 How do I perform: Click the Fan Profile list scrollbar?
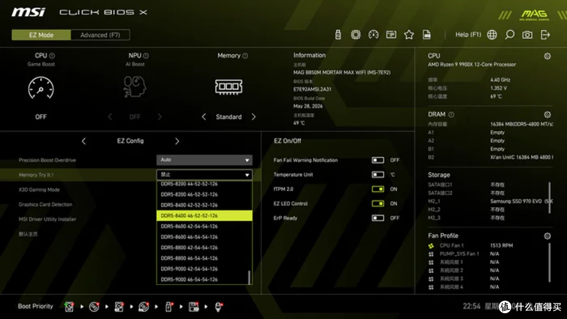(550, 263)
